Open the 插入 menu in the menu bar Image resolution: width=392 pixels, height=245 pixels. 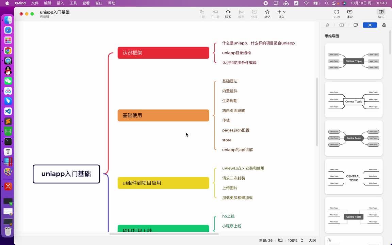click(x=60, y=3)
